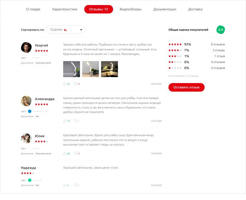The height and width of the screenshot is (200, 246).
Task: Open third photo thumbnail in Георгий's review
Action: click(109, 69)
